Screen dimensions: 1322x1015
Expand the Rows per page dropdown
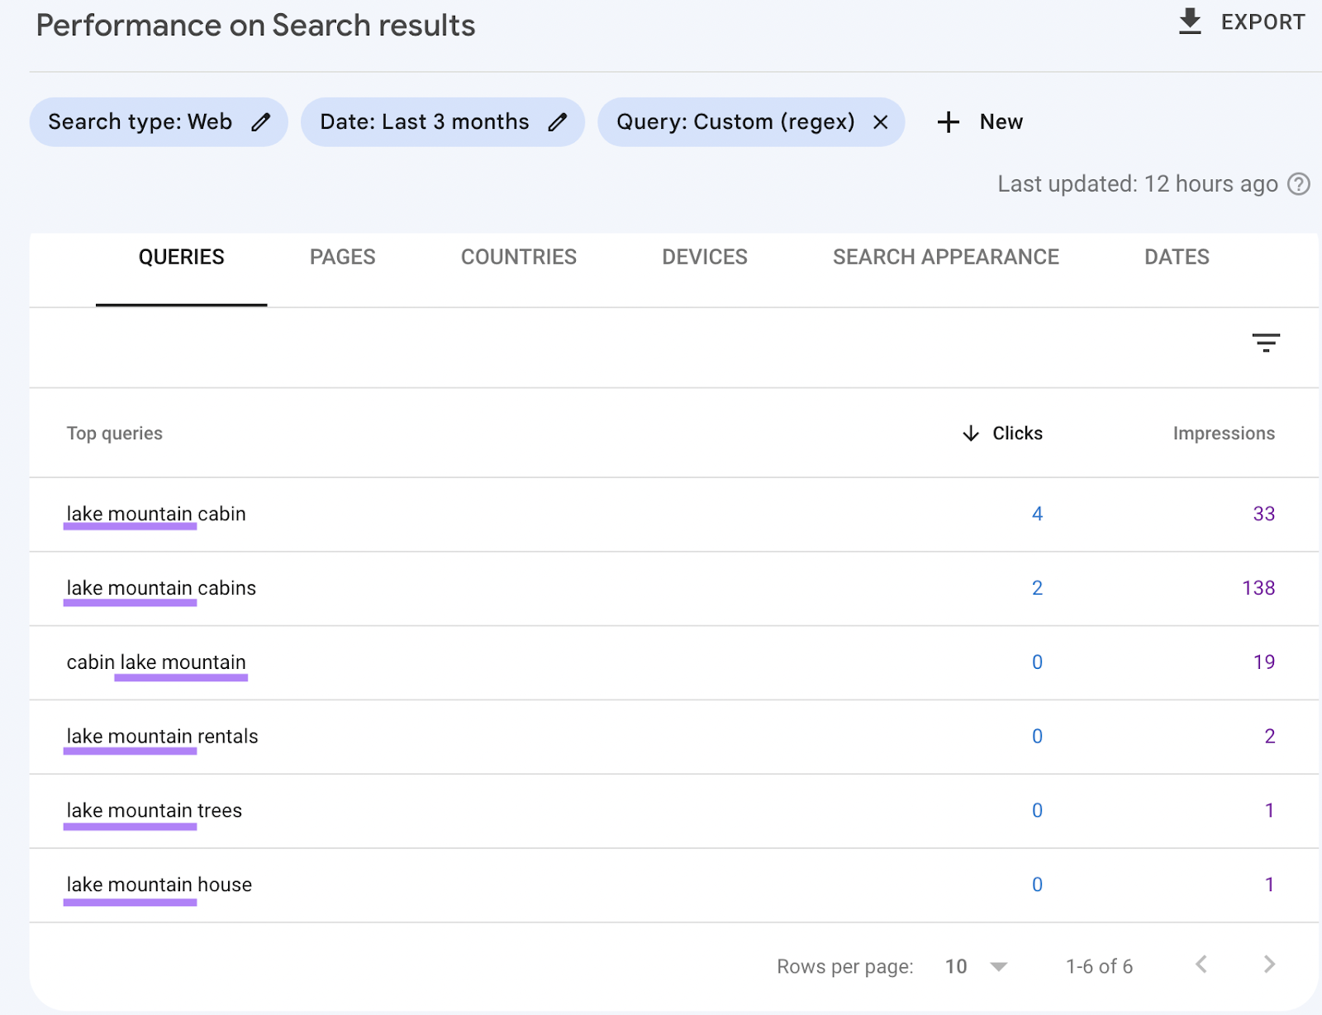998,966
